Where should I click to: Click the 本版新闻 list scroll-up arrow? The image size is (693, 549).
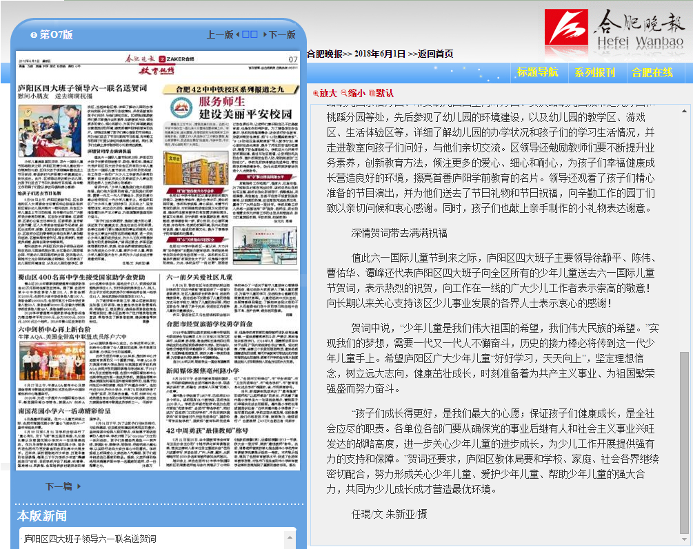[290, 537]
